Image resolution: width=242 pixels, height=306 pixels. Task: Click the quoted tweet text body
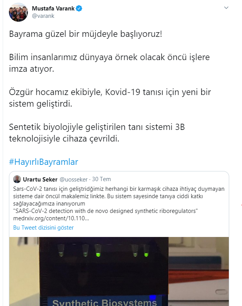(119, 204)
